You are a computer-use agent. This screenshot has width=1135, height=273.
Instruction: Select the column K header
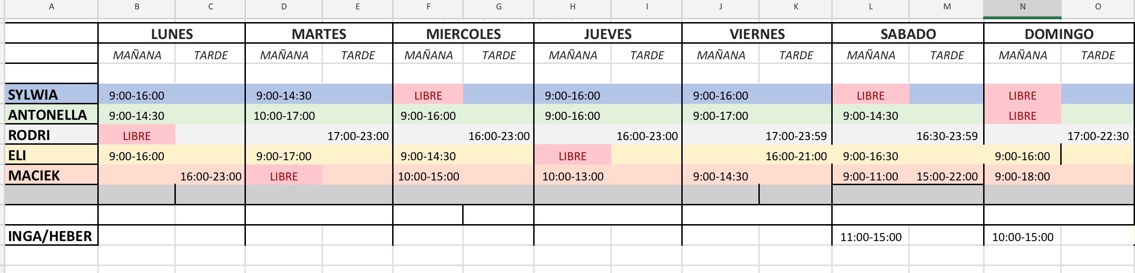pos(796,7)
